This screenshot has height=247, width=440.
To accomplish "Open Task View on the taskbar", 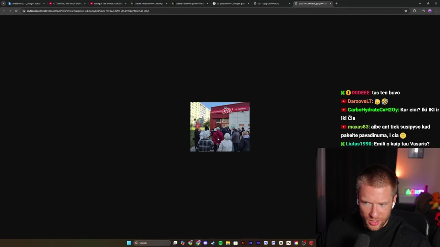I will tap(175, 243).
